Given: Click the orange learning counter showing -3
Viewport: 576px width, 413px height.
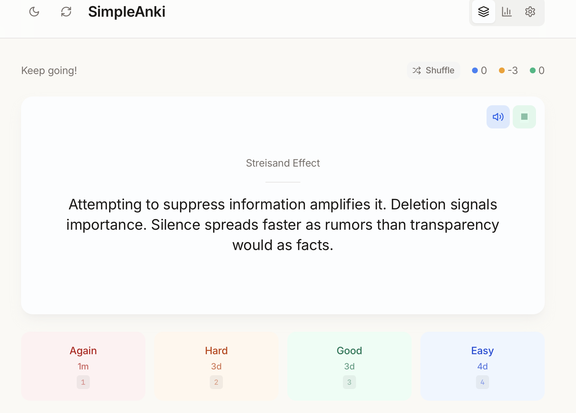Looking at the screenshot, I should click(x=508, y=70).
